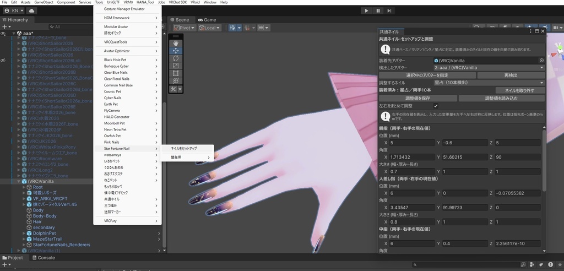Switch to the Console tab
The image size is (564, 271).
pyautogui.click(x=44, y=258)
